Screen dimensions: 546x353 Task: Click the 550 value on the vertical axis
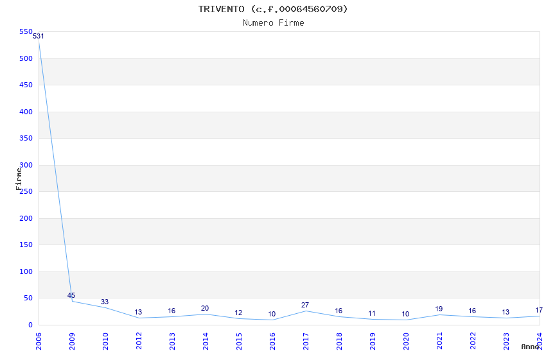pyautogui.click(x=26, y=31)
